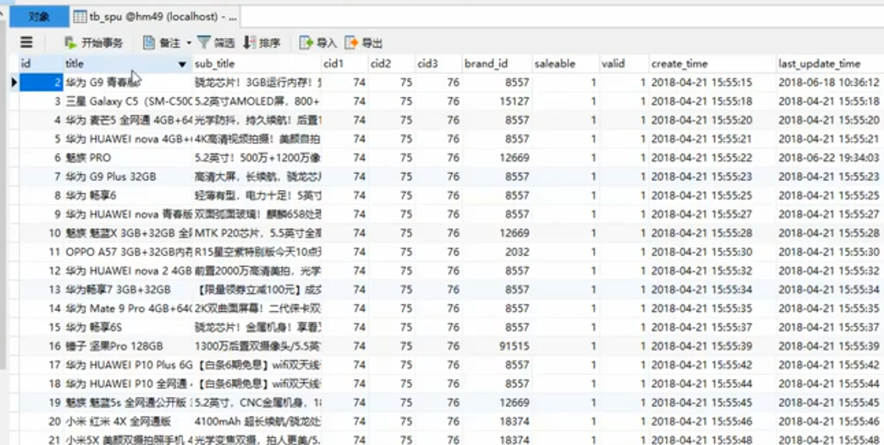This screenshot has width=884, height=445.
Task: Select the brand_id cell 91515
Action: 496,346
